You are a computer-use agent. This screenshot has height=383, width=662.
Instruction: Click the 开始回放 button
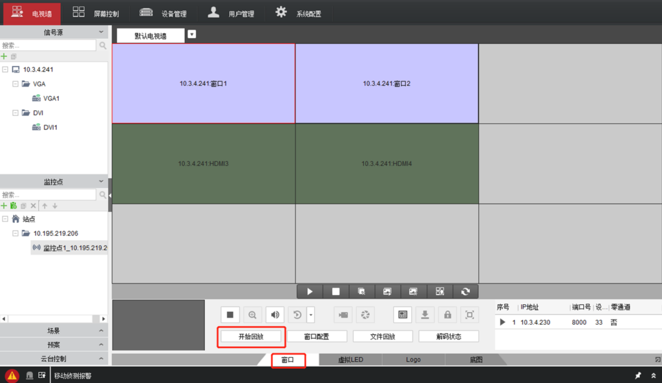point(251,336)
